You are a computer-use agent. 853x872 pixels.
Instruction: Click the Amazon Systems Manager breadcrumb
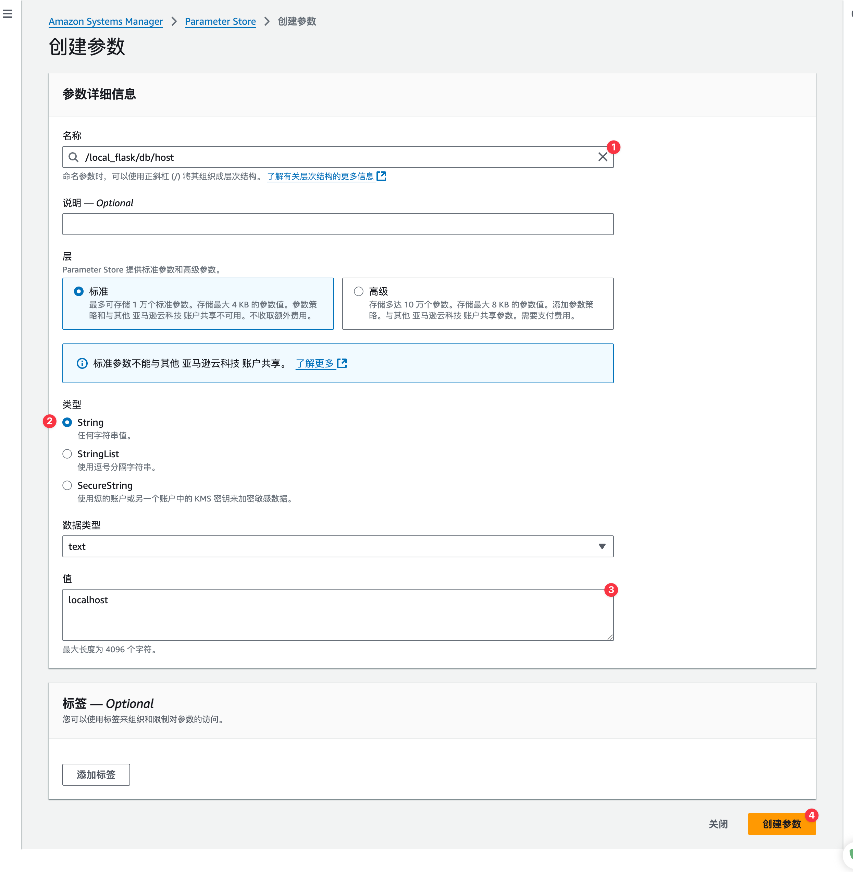pos(106,22)
